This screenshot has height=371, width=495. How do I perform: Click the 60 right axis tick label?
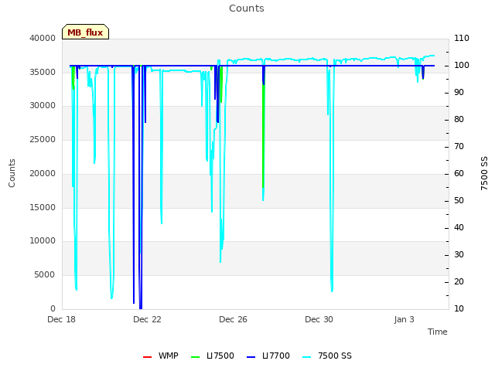pyautogui.click(x=459, y=173)
